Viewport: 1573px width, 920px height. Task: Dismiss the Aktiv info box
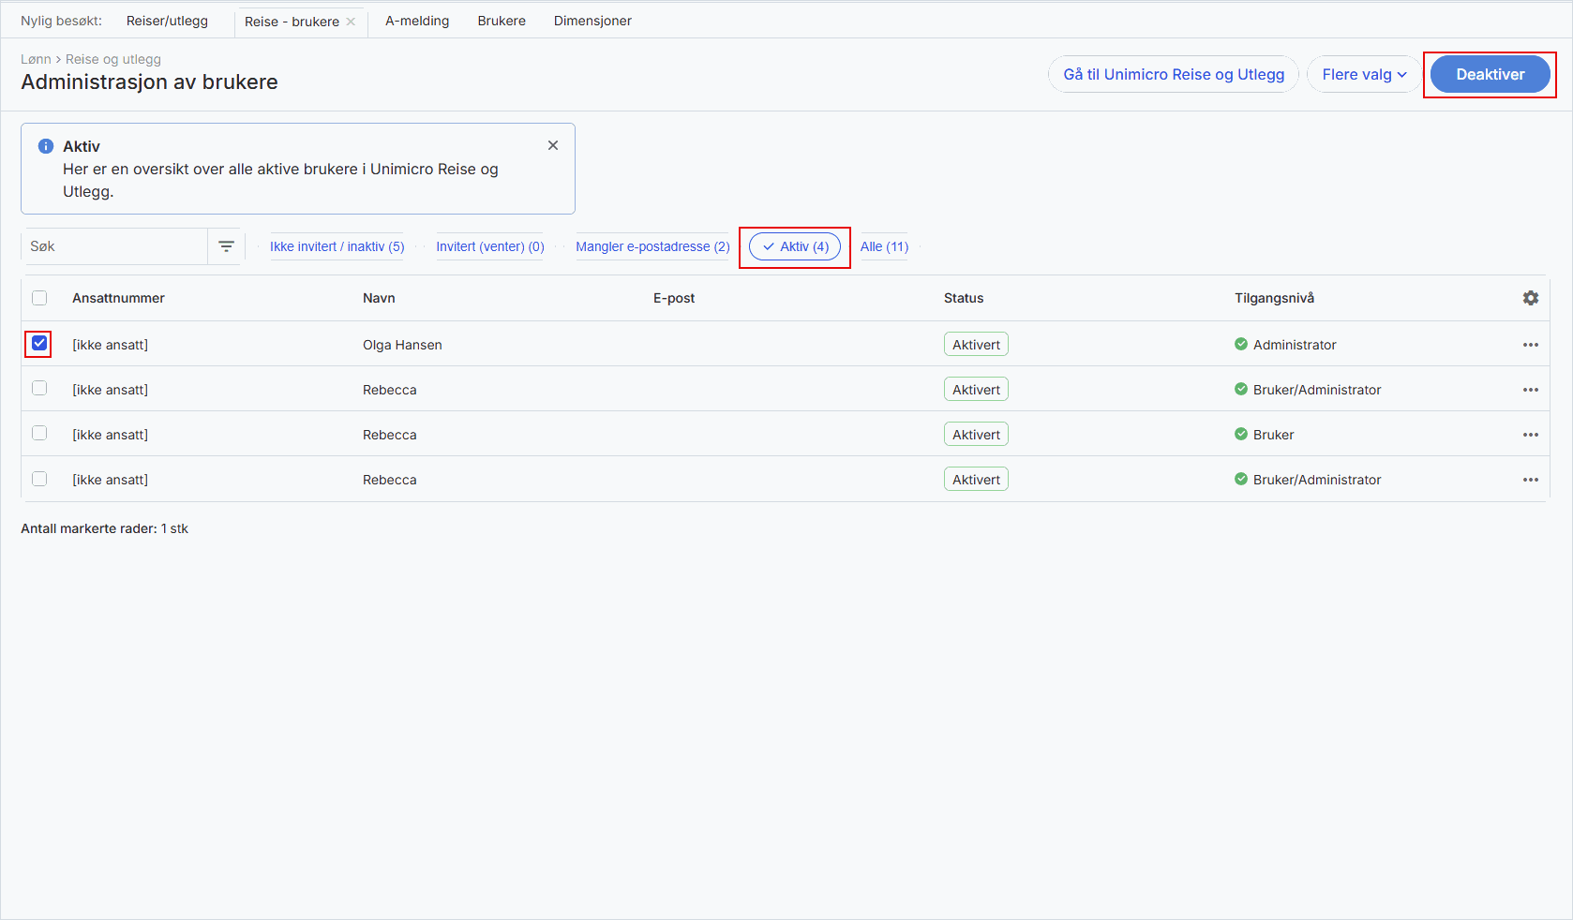[553, 145]
